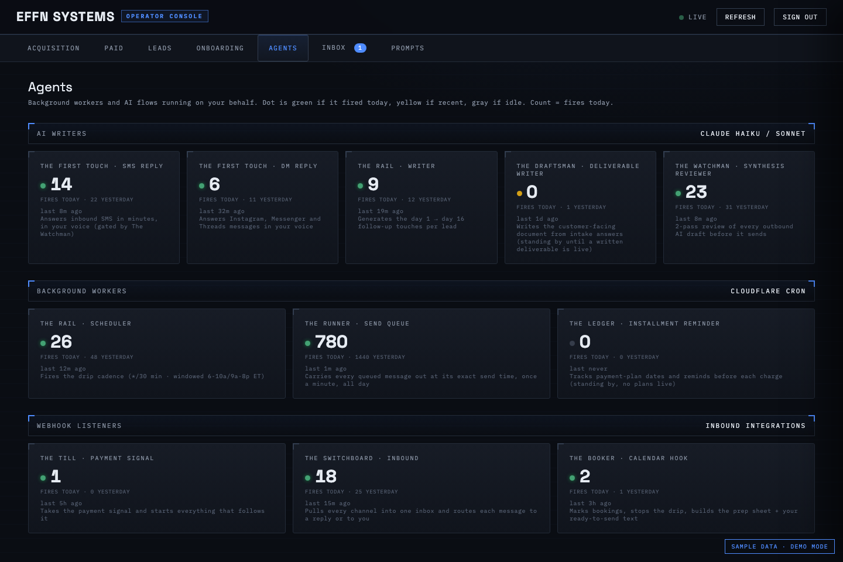Click the Inbound Integrations label
Screen dimensions: 843x562
[756, 426]
